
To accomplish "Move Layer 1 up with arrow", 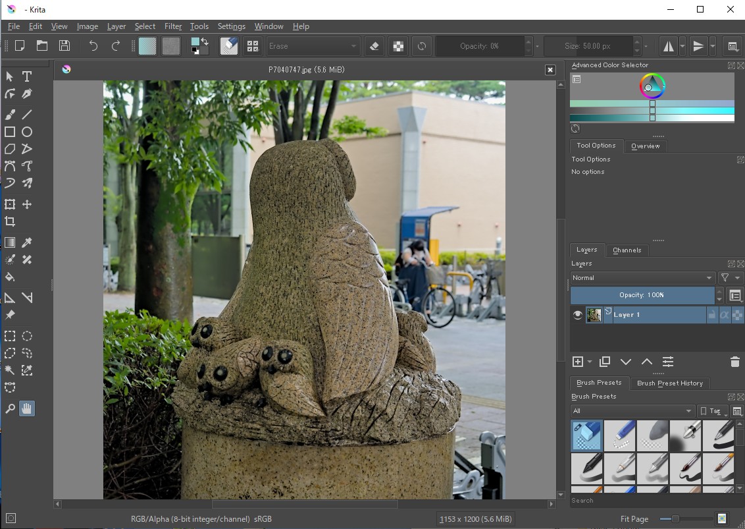I will click(647, 362).
